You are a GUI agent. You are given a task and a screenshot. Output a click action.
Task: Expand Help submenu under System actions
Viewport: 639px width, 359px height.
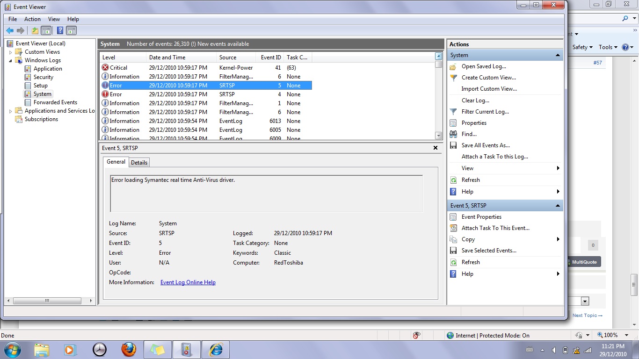(558, 192)
